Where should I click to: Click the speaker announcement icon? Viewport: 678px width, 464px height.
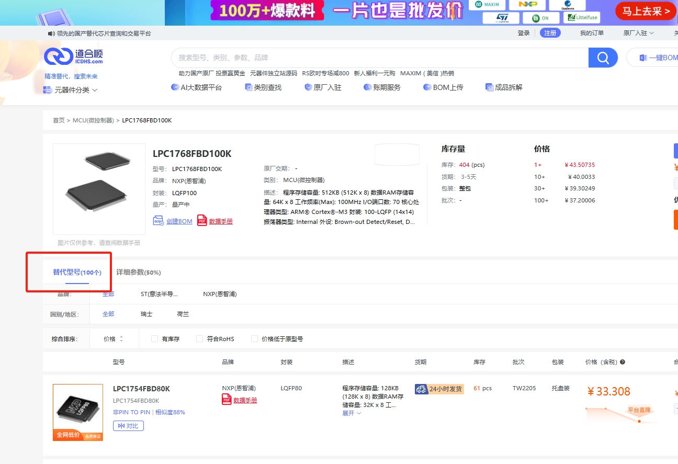[x=51, y=33]
